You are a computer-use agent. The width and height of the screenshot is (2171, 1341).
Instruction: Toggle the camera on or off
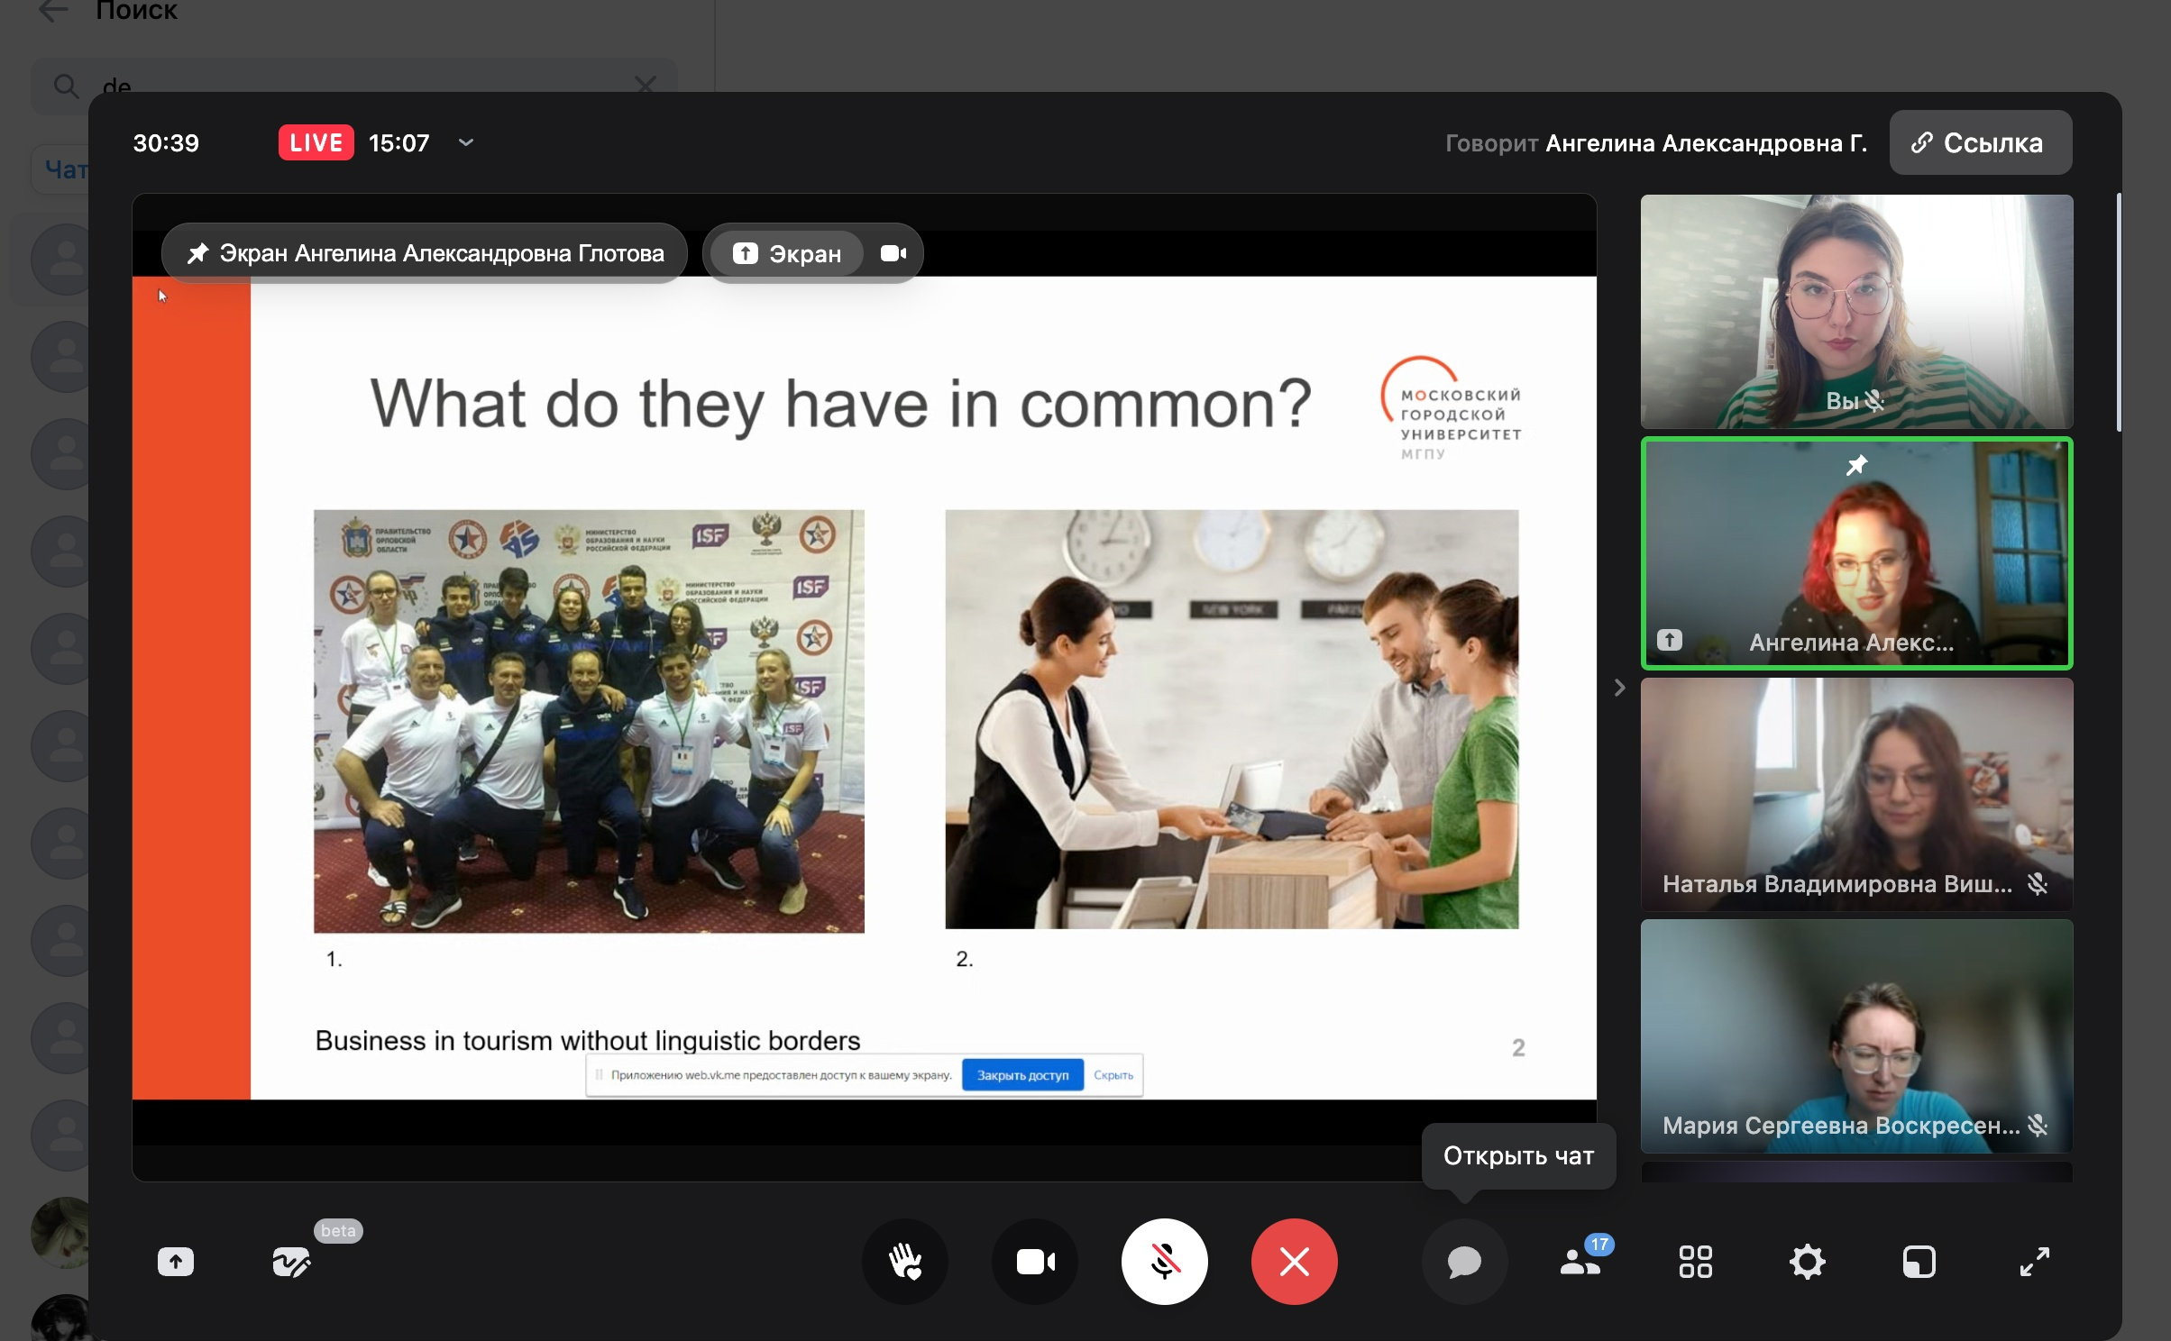[x=1035, y=1262]
